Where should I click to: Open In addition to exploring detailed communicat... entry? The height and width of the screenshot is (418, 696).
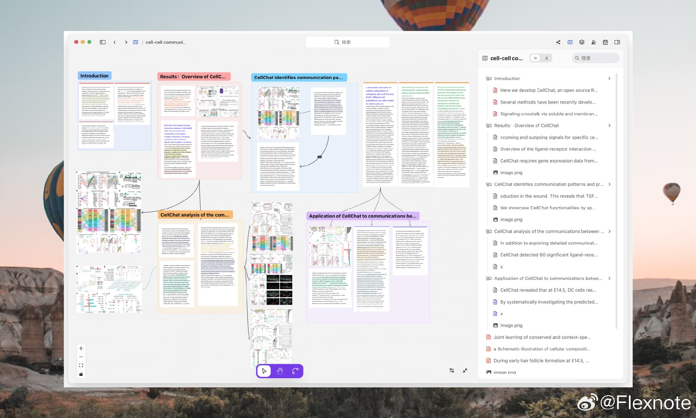pyautogui.click(x=548, y=243)
